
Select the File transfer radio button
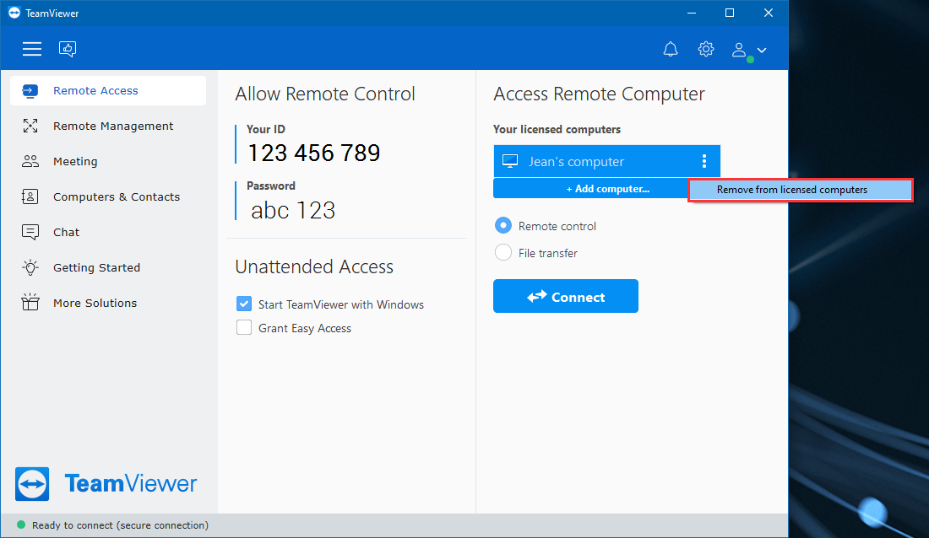tap(503, 252)
